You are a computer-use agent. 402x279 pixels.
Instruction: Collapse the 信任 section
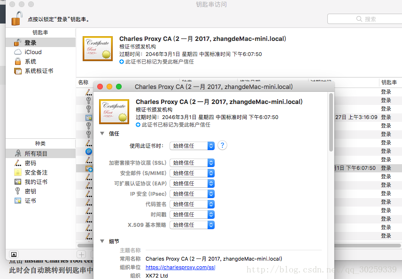tap(102, 134)
